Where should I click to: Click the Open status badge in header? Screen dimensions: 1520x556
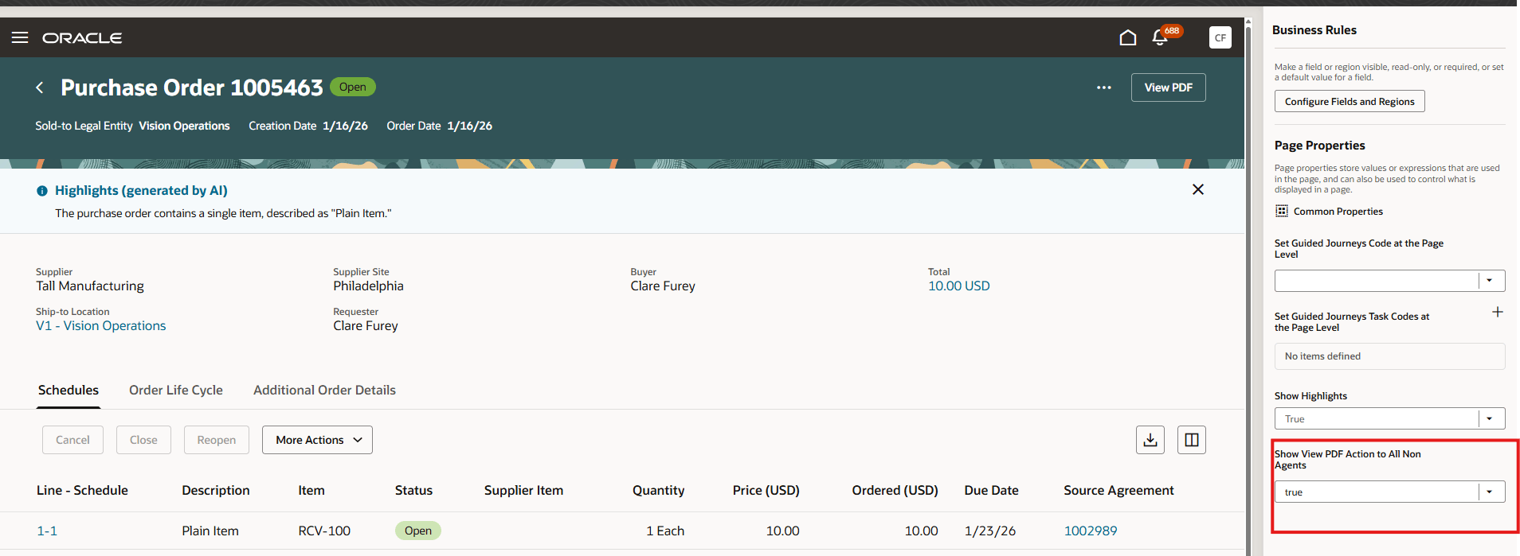[353, 87]
